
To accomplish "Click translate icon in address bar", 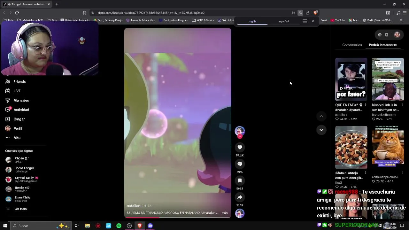I will tap(300, 13).
